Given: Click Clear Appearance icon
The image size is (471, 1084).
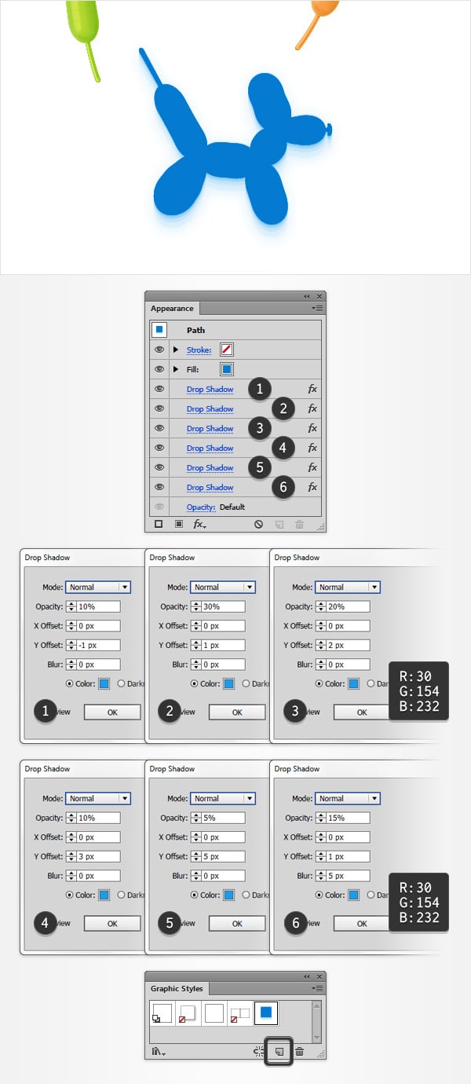Looking at the screenshot, I should [x=258, y=524].
